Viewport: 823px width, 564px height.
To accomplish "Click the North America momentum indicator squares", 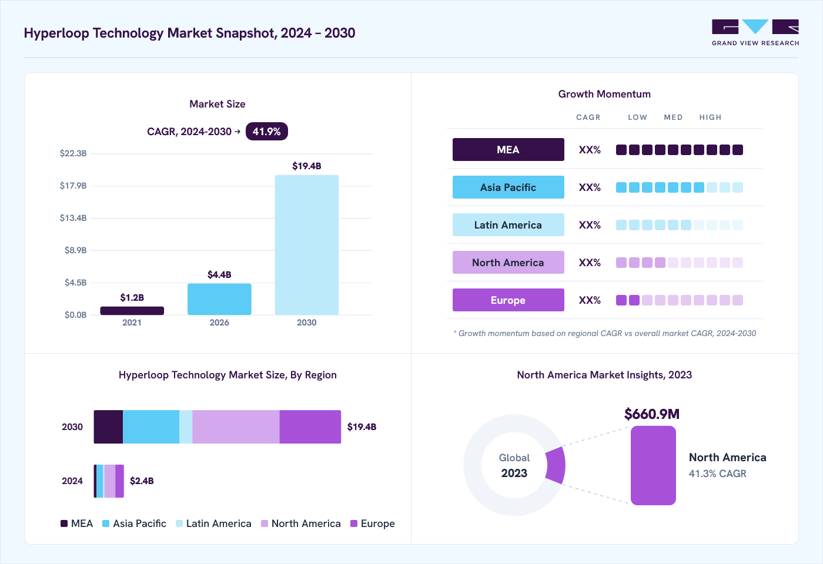I will point(680,263).
